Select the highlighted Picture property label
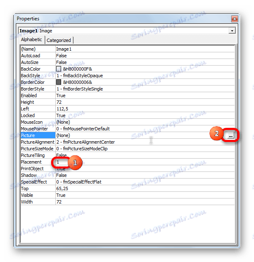This screenshot has height=262, width=254. tap(38, 135)
